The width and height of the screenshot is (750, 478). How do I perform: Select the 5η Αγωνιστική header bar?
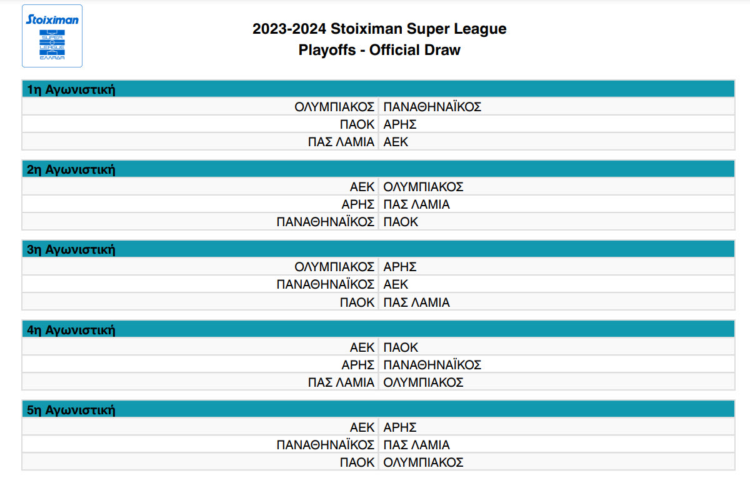point(378,410)
